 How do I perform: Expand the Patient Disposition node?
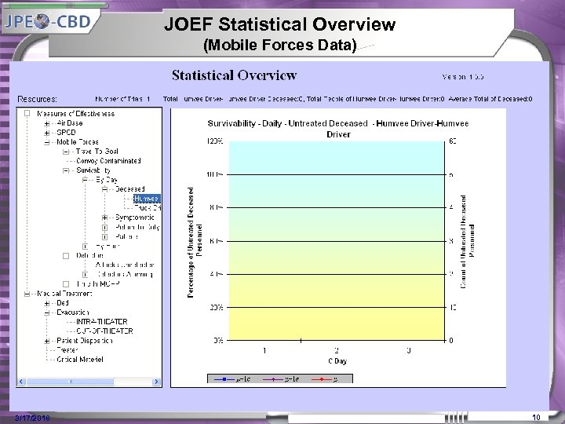47,341
